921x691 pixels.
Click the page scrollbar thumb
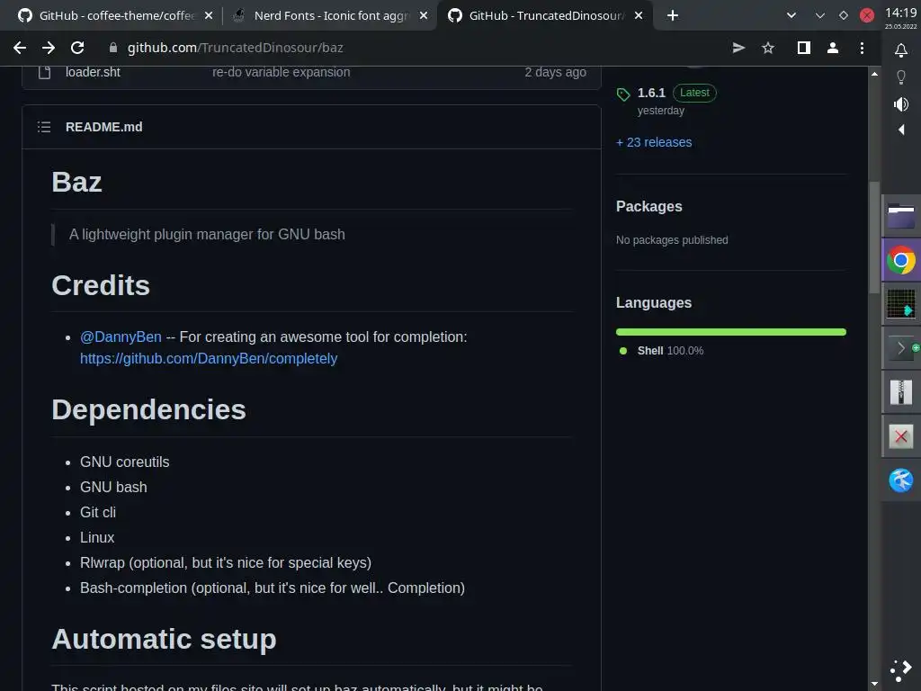click(874, 238)
